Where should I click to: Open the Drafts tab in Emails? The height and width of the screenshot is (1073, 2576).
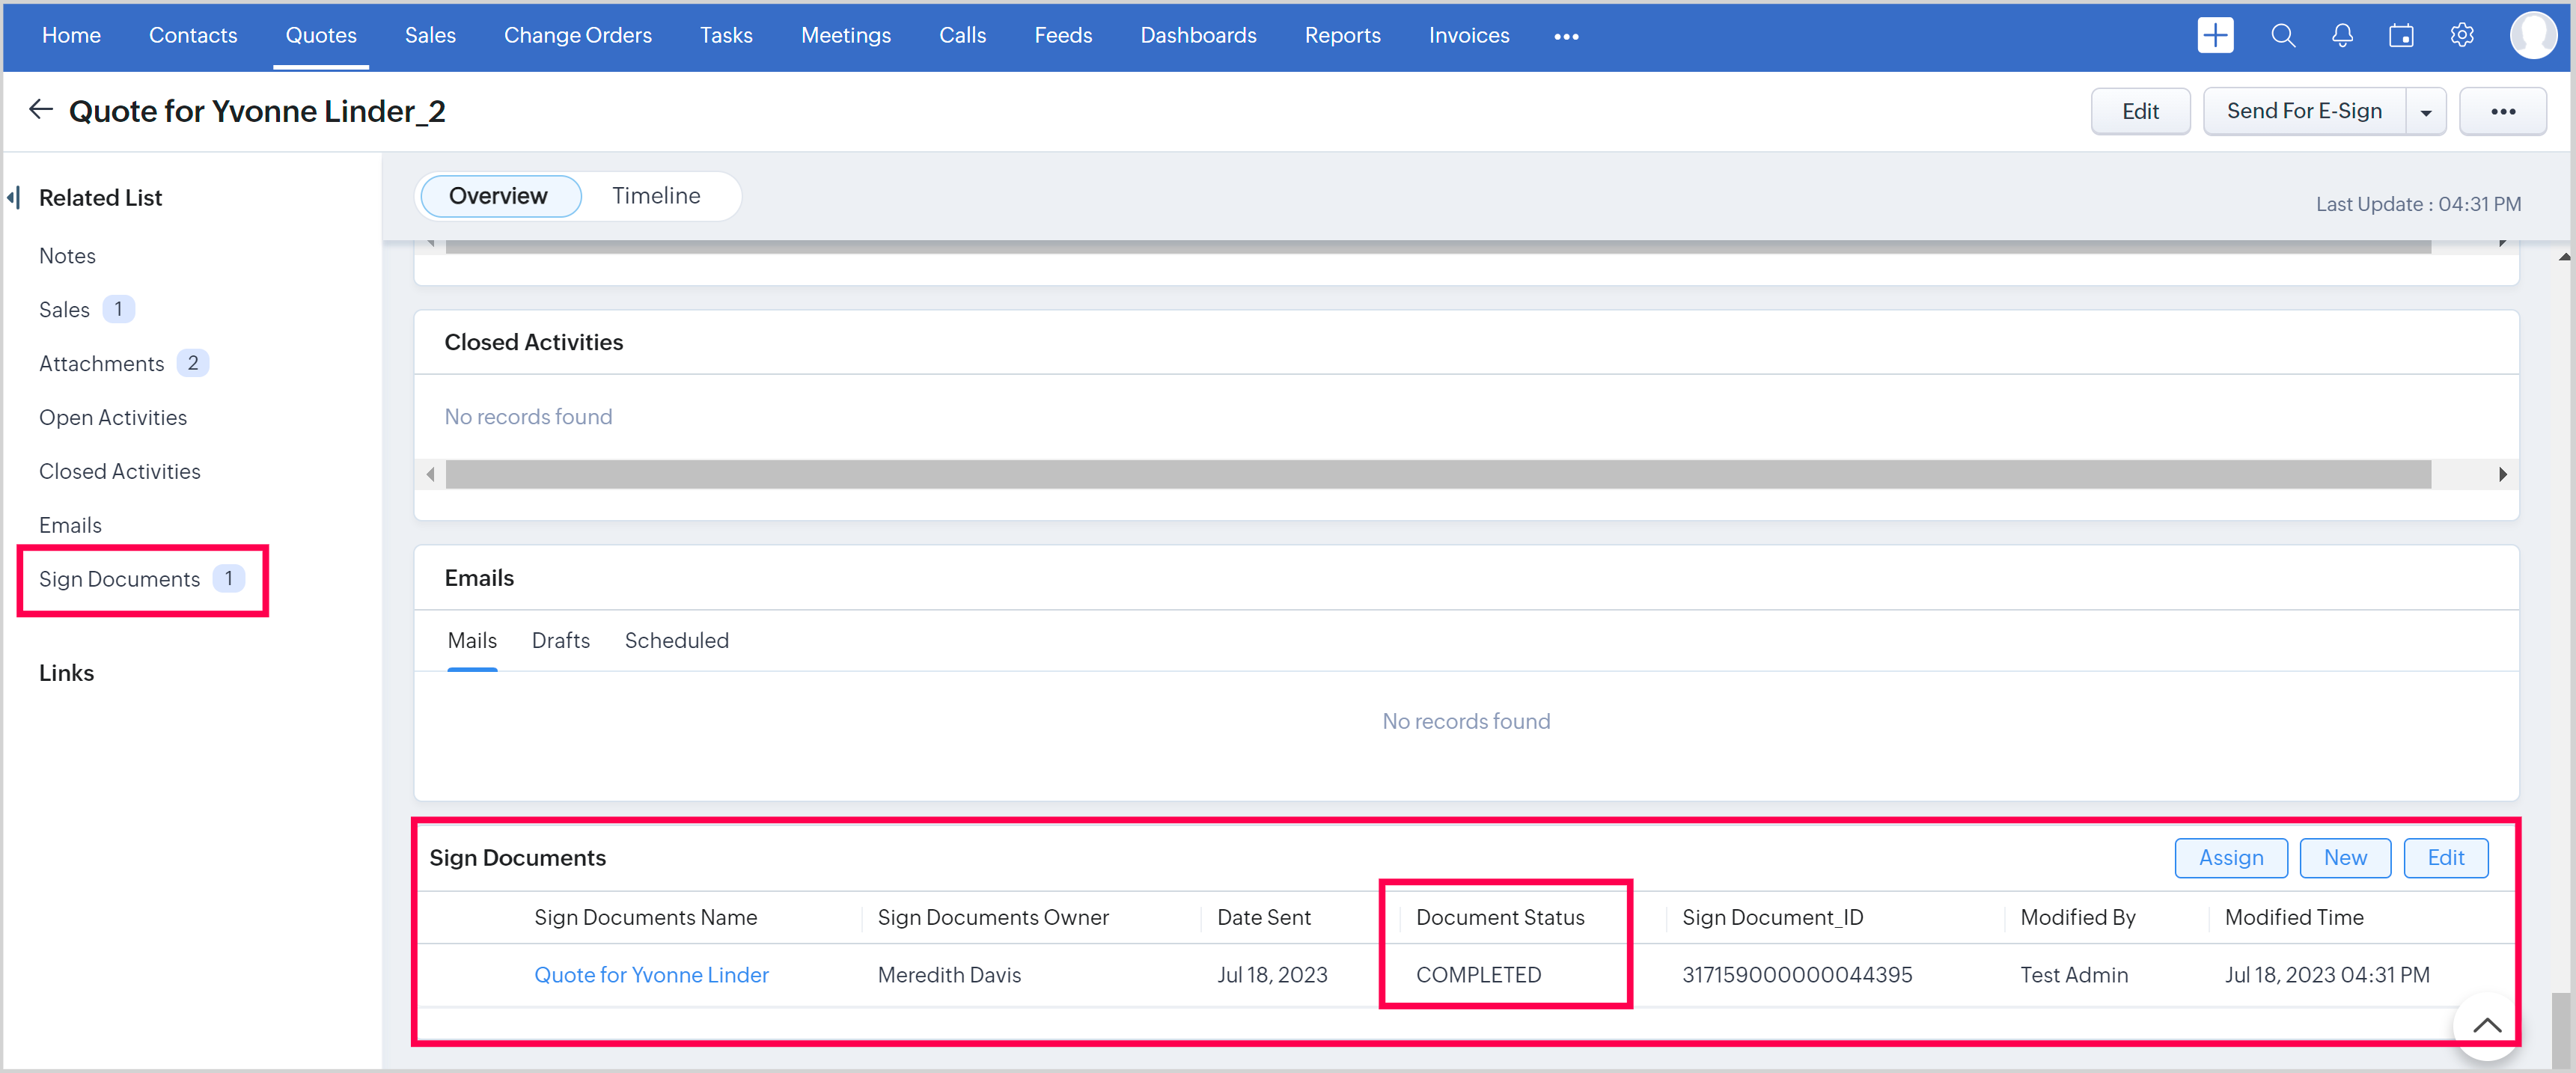560,641
